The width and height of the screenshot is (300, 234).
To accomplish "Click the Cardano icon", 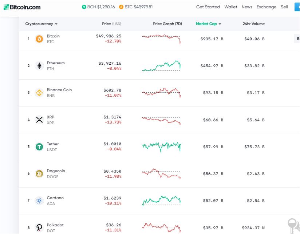I will coord(39,201).
